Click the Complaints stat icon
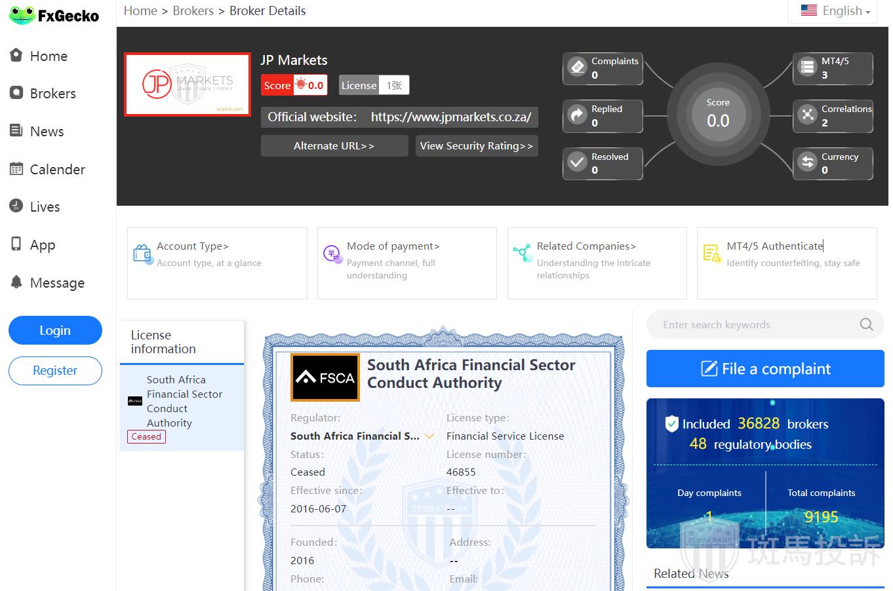This screenshot has height=591, width=893. (578, 67)
